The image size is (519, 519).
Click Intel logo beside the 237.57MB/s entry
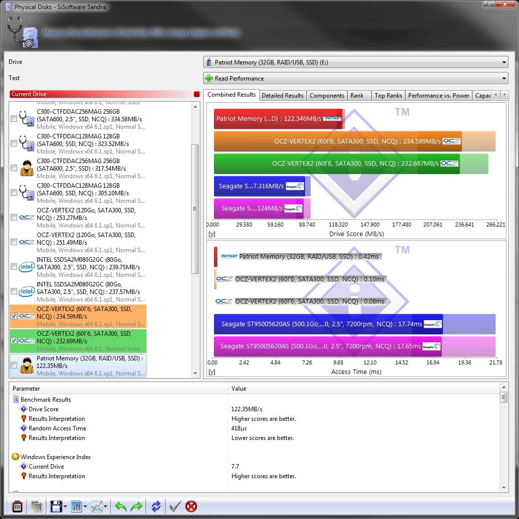pyautogui.click(x=27, y=291)
